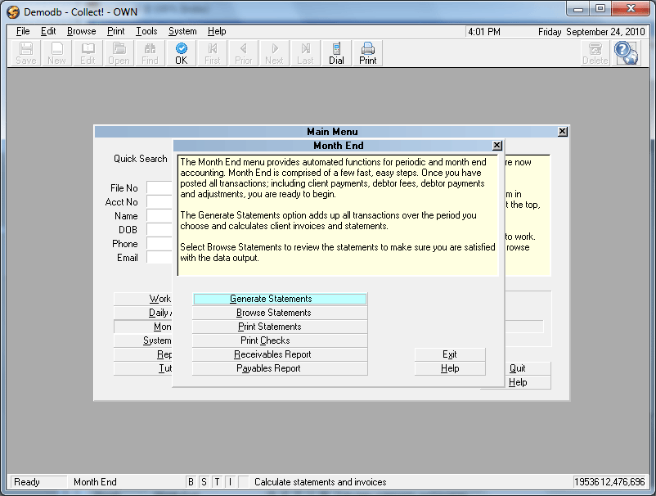Screen dimensions: 656x496
Task: Close the Month End dialog window
Action: click(x=496, y=146)
